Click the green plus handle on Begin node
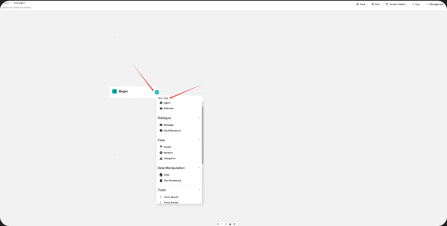This screenshot has height=226, width=447. pos(157,92)
